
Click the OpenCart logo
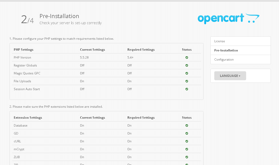click(x=228, y=19)
